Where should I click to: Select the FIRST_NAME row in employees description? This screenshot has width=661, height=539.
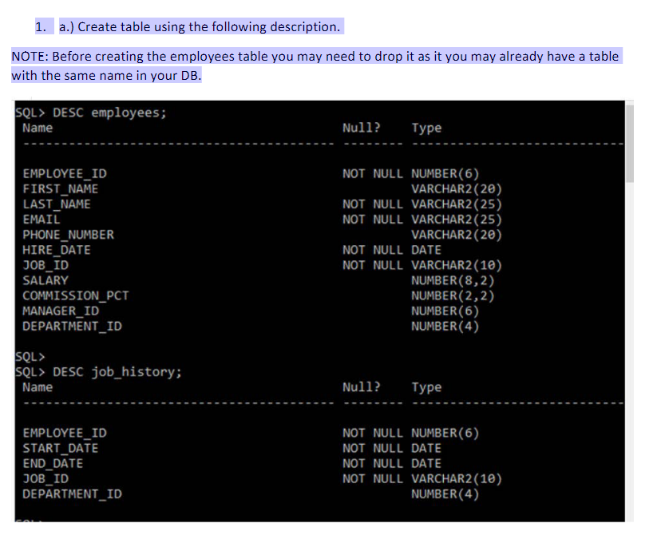tap(60, 188)
